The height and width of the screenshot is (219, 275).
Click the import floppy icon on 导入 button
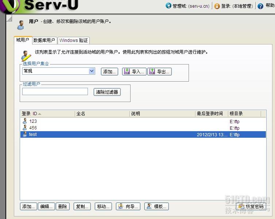point(127,71)
